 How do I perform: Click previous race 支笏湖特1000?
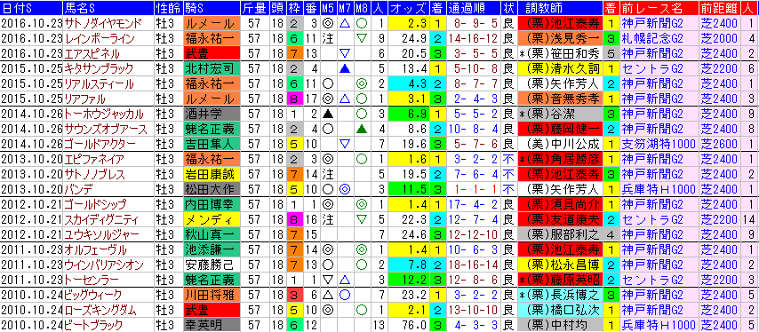point(659,144)
